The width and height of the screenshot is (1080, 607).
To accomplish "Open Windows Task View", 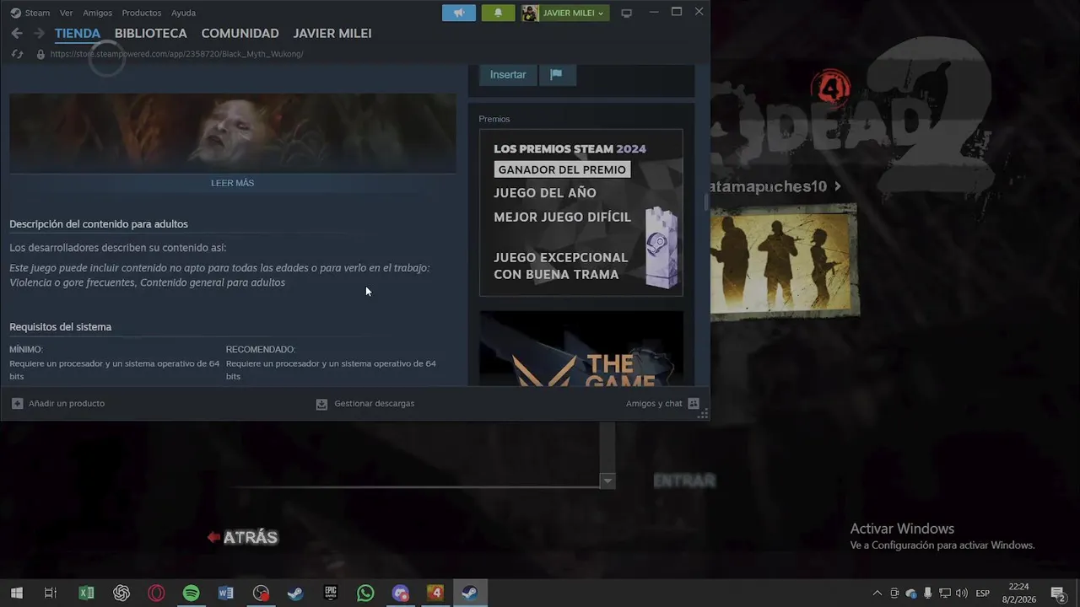I will pos(51,594).
